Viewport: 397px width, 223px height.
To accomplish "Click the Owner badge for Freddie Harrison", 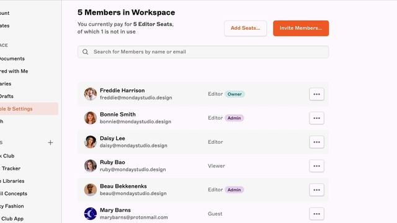I will (234, 94).
